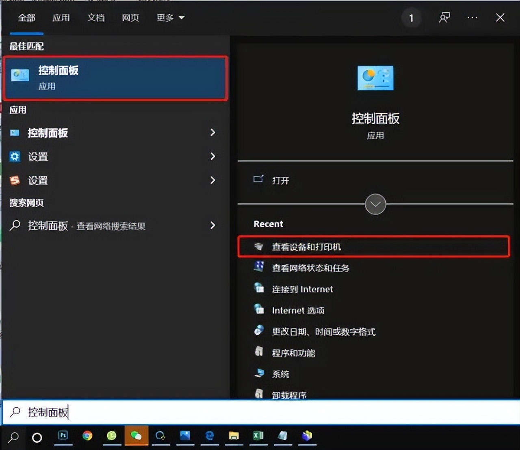
Task: Open the more options ellipsis menu
Action: coord(472,18)
